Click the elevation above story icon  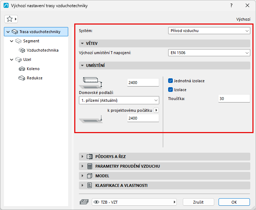[91, 83]
